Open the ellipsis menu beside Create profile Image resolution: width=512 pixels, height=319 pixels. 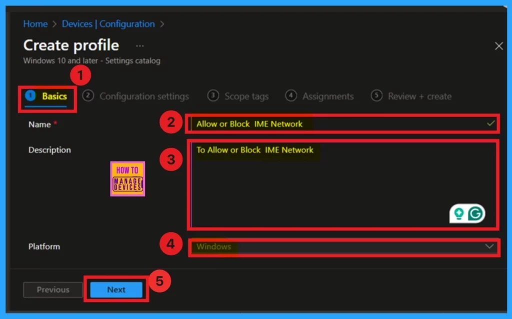140,45
